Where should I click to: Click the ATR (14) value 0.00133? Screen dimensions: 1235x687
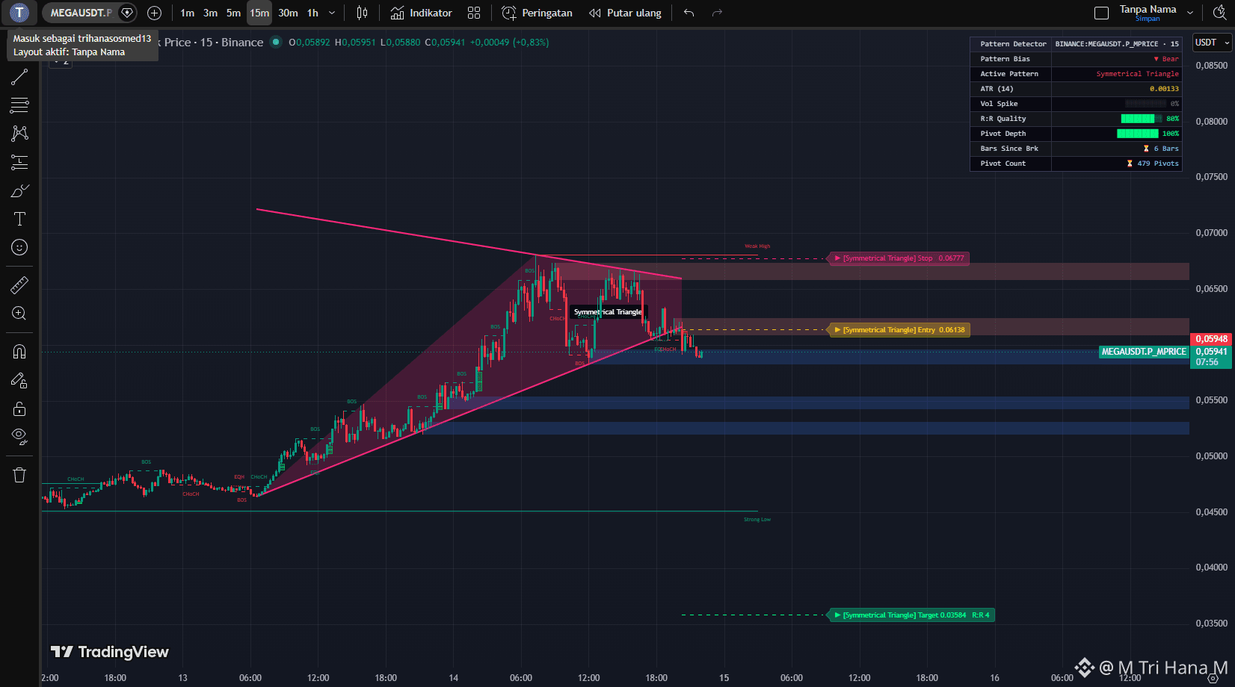click(1164, 89)
